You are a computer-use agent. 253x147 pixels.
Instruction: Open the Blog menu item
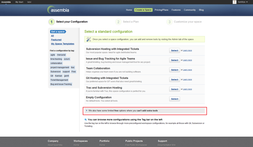click(x=201, y=10)
